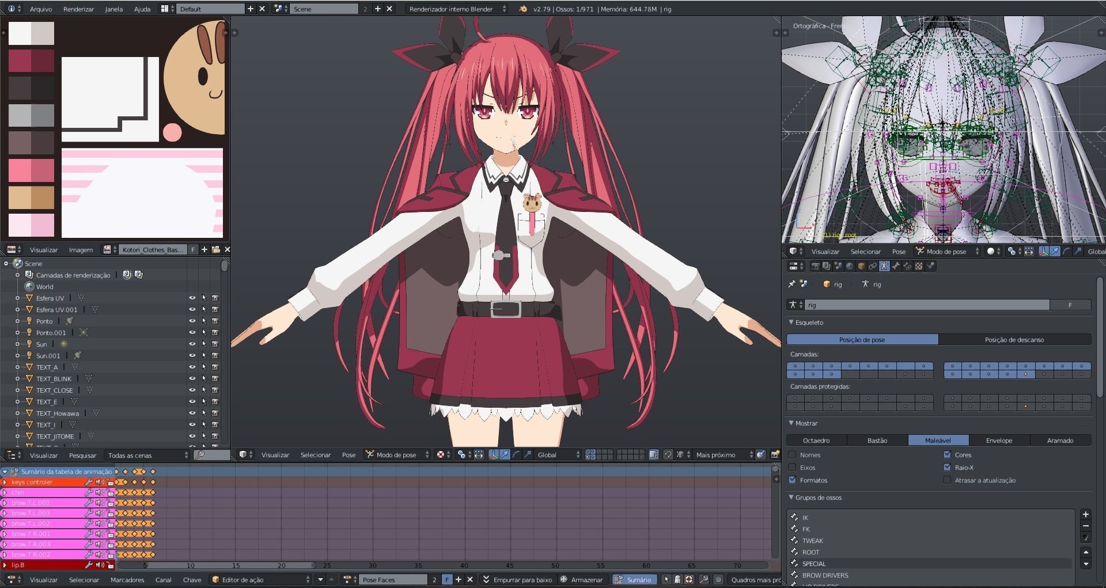The height and width of the screenshot is (588, 1106).
Task: Open the Renderizar menu
Action: [x=78, y=9]
